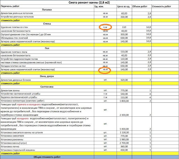This screenshot has width=179, height=159.
Task: Select the blue 'Общая стоимость работ' row
Action: coord(89,157)
